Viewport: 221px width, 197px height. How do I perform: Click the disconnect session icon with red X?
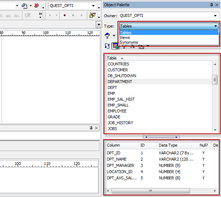point(36,6)
